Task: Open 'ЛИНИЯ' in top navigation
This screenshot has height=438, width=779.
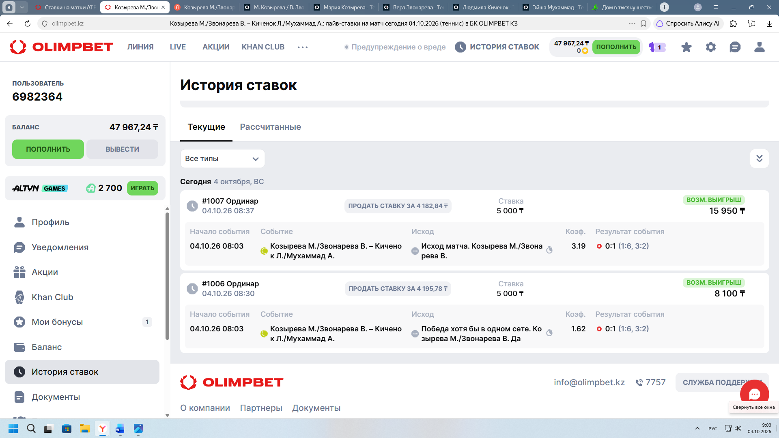Action: (x=140, y=47)
